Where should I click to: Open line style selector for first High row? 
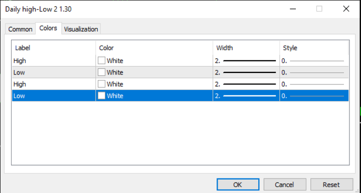point(314,61)
